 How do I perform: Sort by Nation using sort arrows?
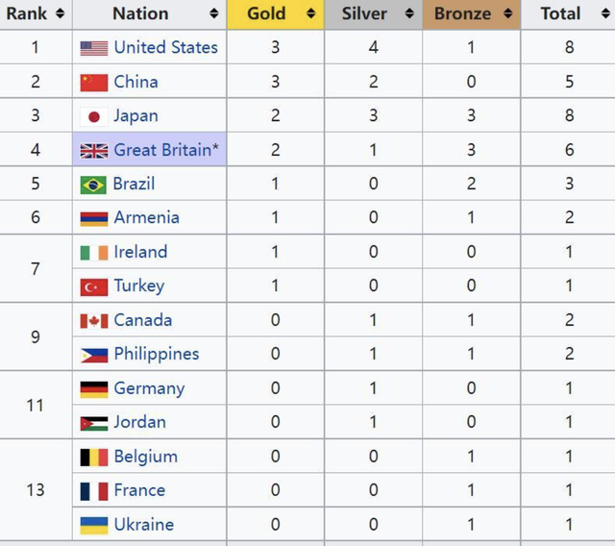click(x=213, y=13)
